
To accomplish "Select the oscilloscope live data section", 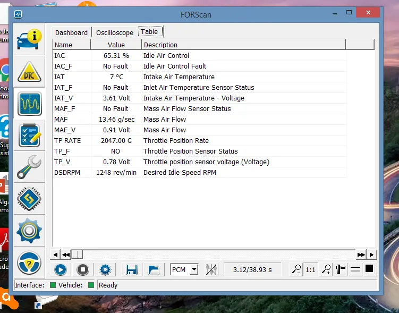I will tap(30, 104).
